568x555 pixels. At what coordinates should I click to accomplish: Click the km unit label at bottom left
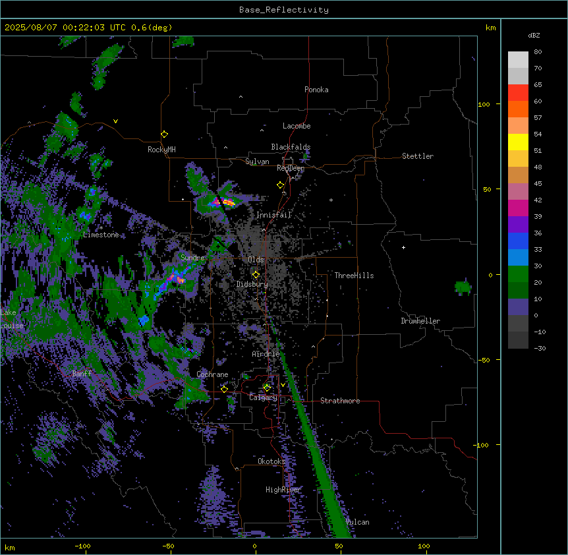(x=10, y=547)
